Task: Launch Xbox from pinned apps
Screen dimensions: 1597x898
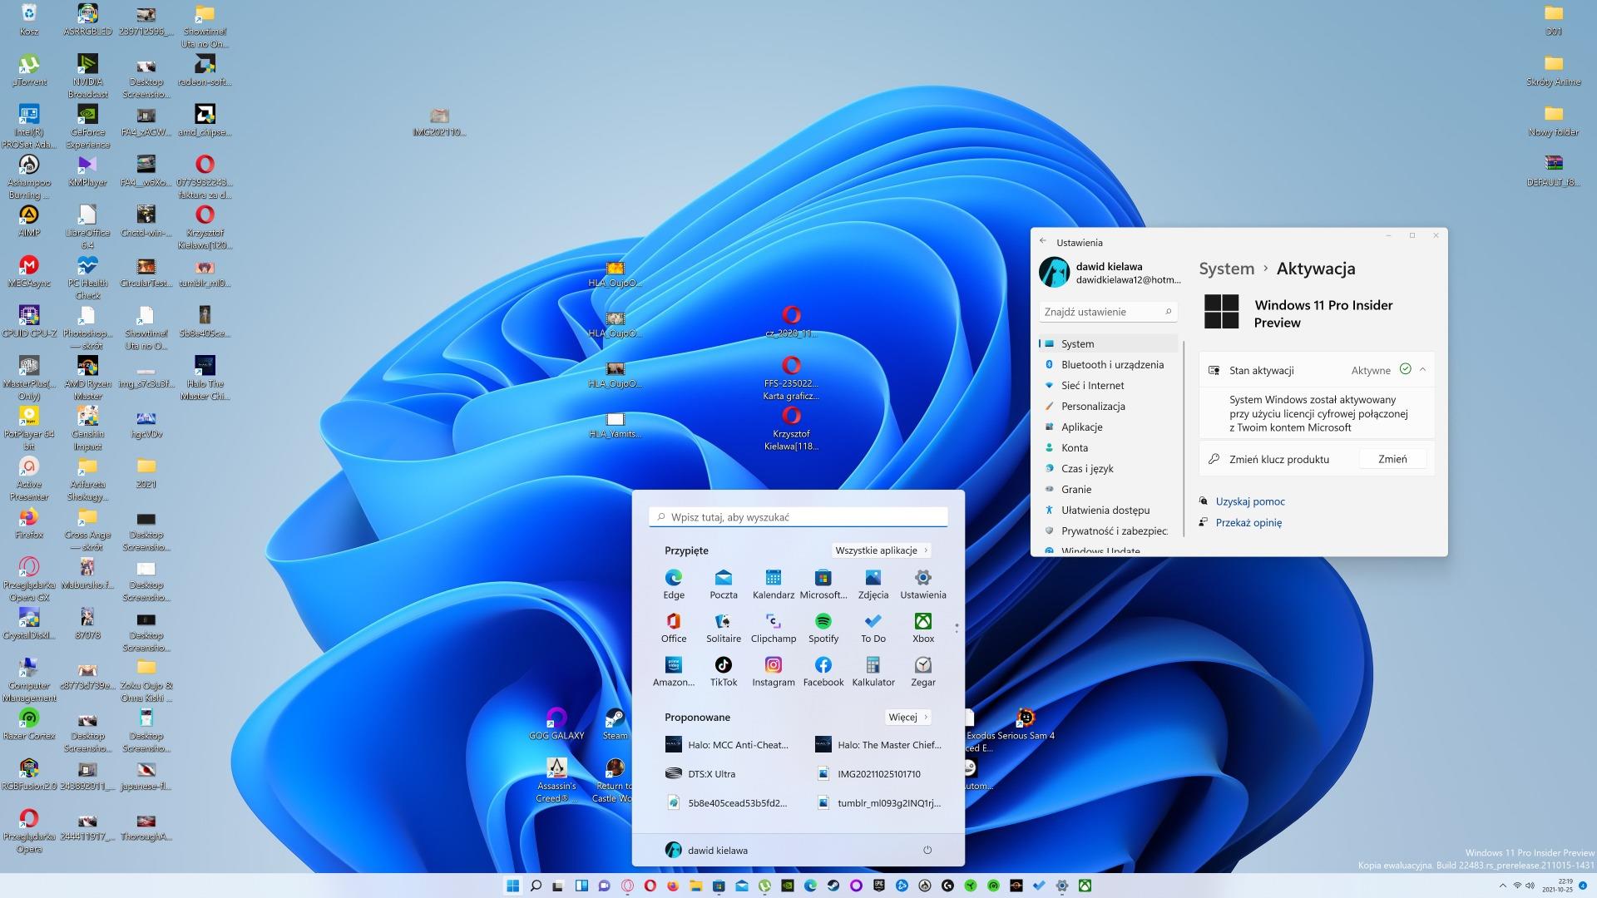Action: [923, 628]
